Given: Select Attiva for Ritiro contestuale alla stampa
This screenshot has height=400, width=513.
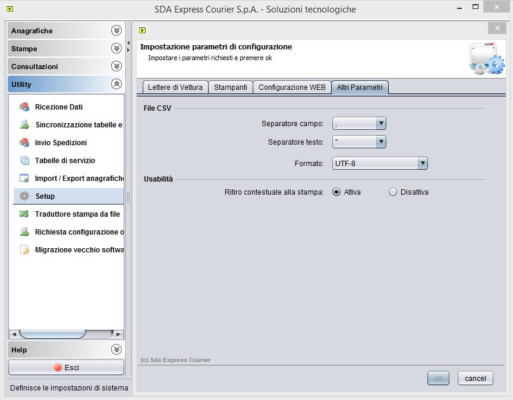Looking at the screenshot, I should pos(336,192).
